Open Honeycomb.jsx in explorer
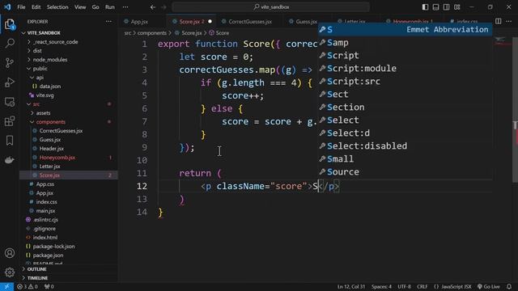Image resolution: width=518 pixels, height=291 pixels. click(x=57, y=158)
